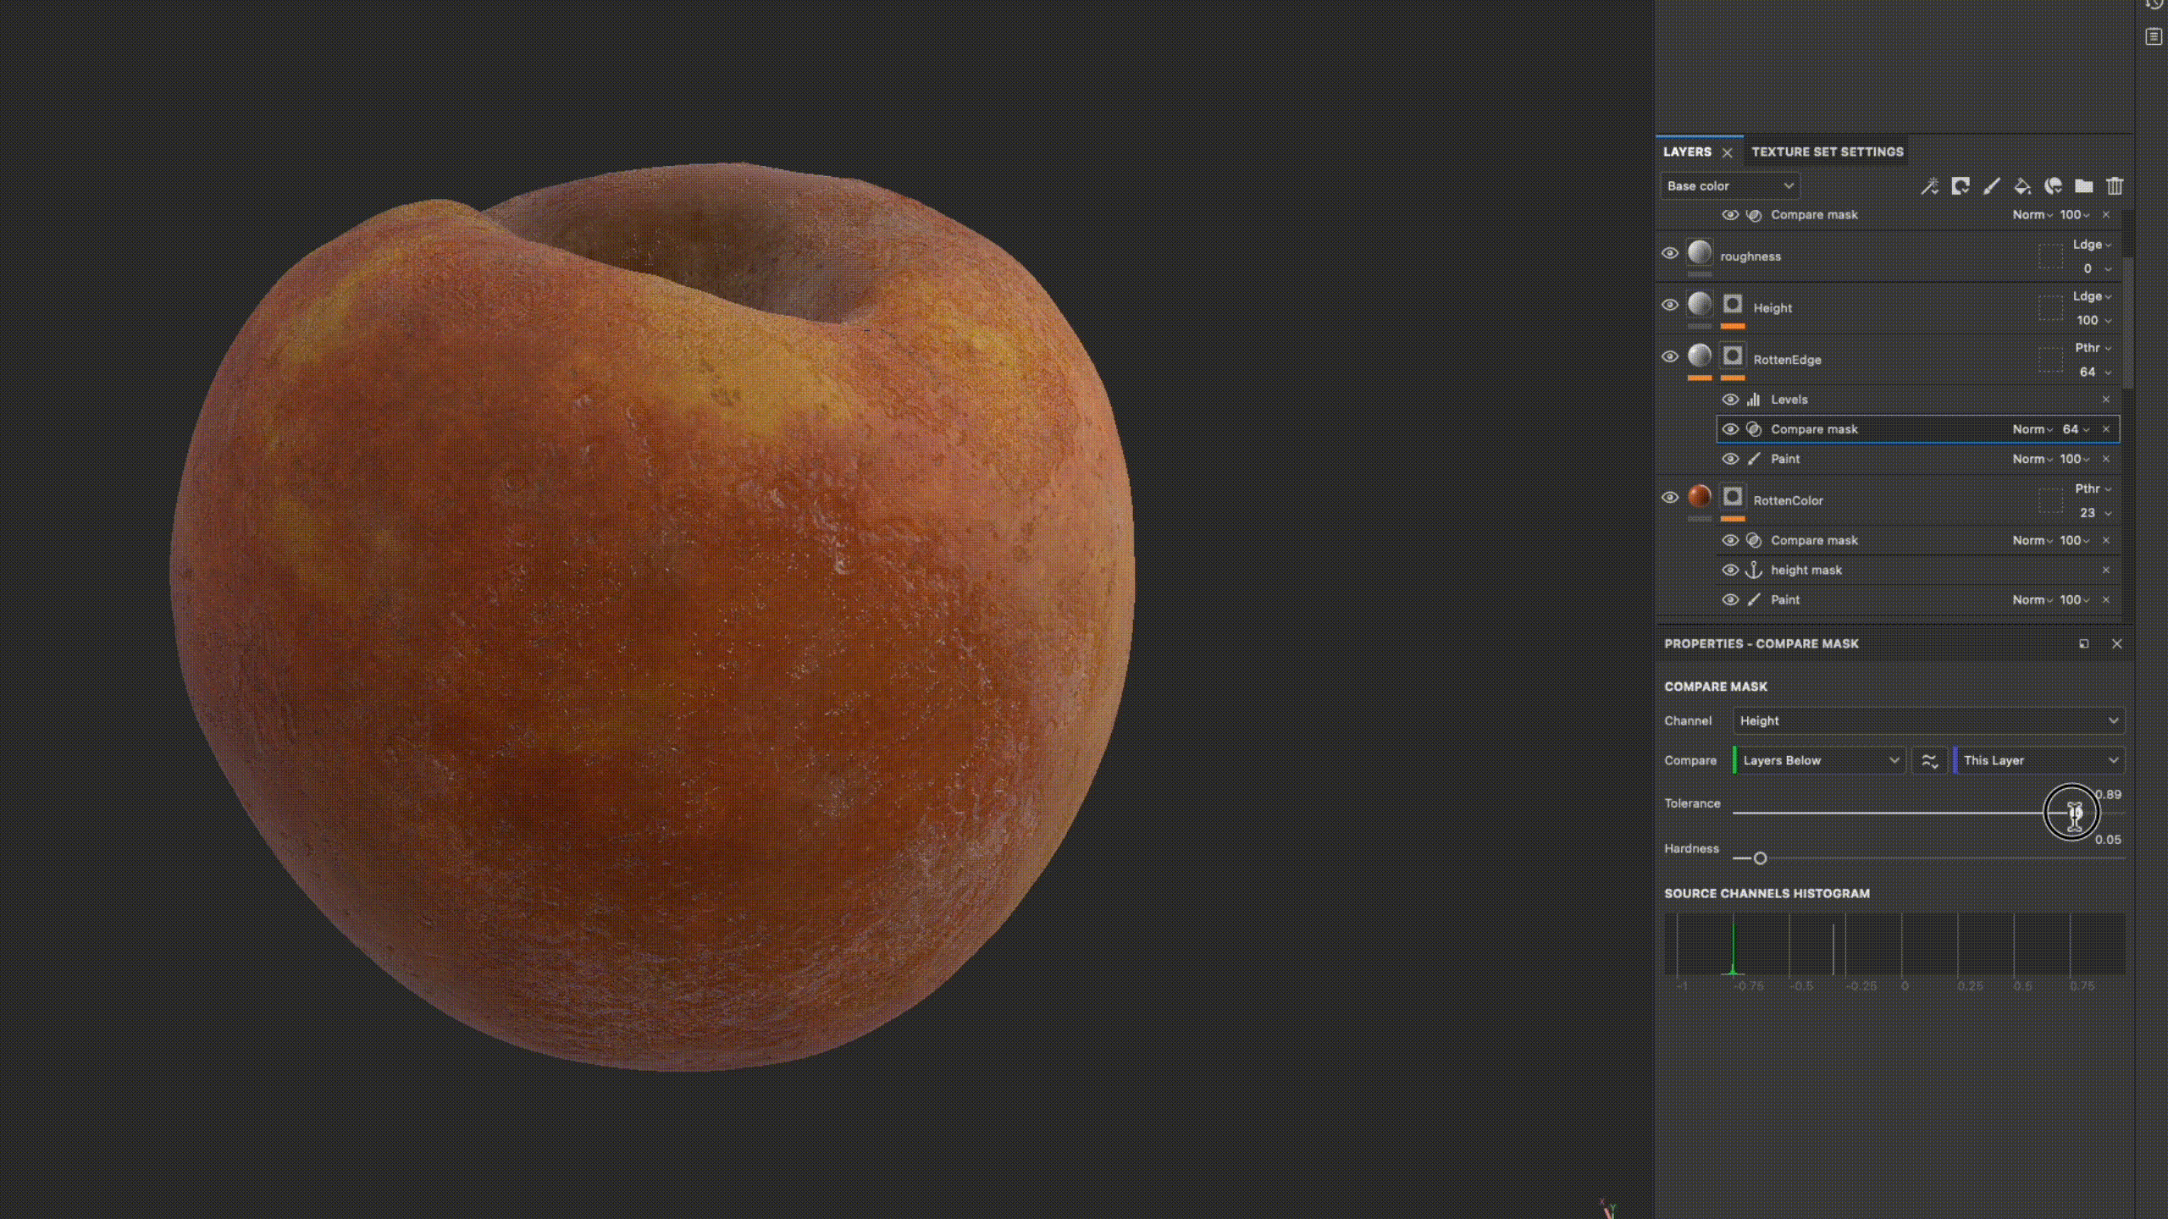Add a paint layer with brush icon
Image resolution: width=2168 pixels, height=1219 pixels.
click(x=1991, y=186)
